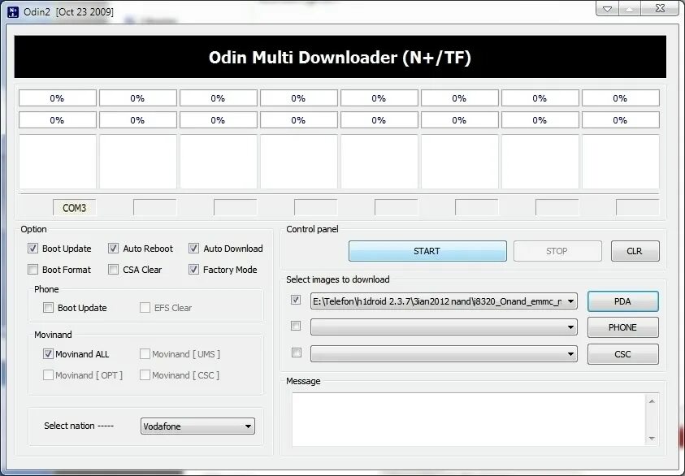Uncheck the Movinand ALL option
Viewport: 685px width, 476px height.
[49, 354]
